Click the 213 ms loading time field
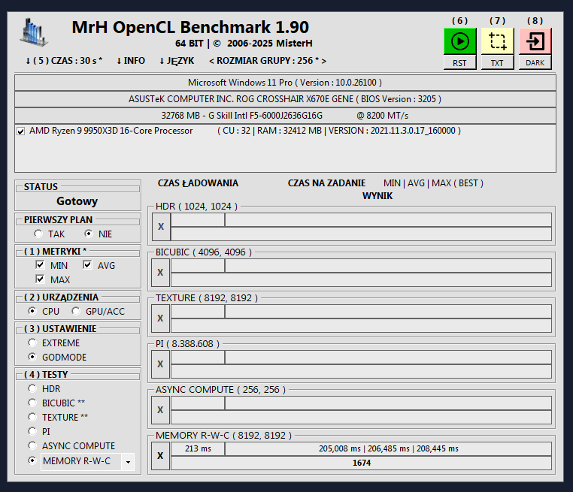The height and width of the screenshot is (492, 573). click(x=198, y=448)
